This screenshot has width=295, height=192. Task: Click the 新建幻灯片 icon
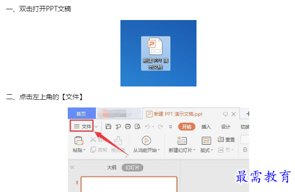(x=182, y=141)
